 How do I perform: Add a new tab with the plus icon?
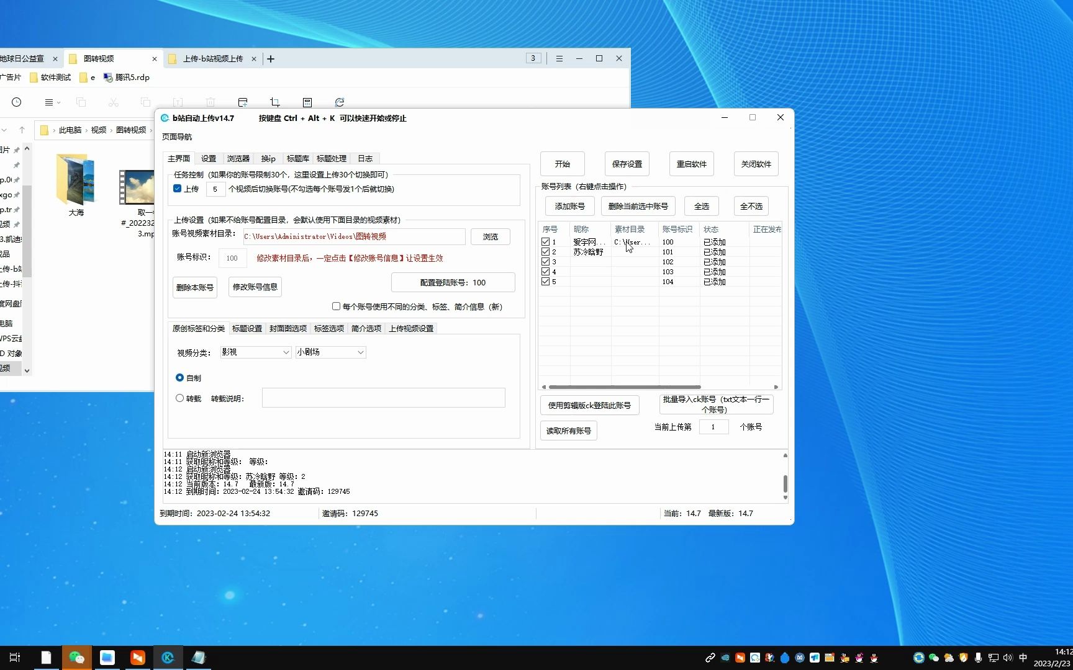point(271,58)
